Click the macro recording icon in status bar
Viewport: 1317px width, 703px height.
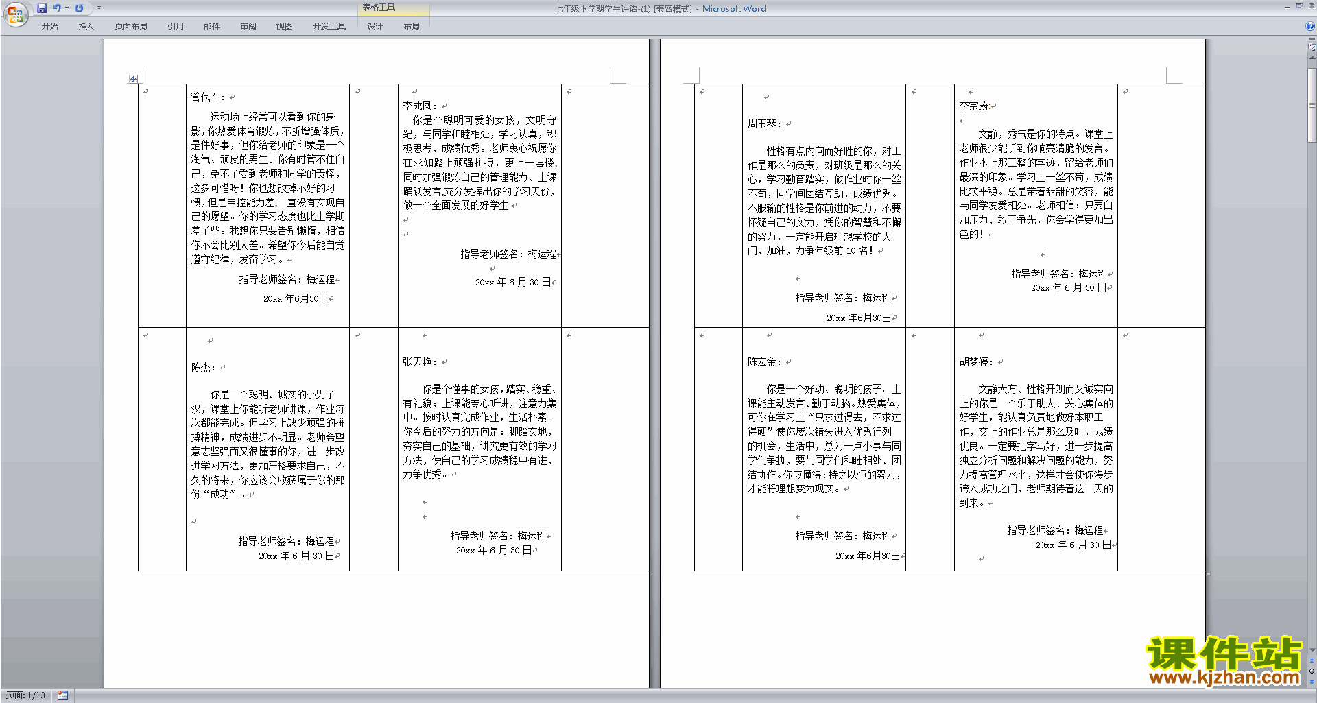[x=62, y=695]
